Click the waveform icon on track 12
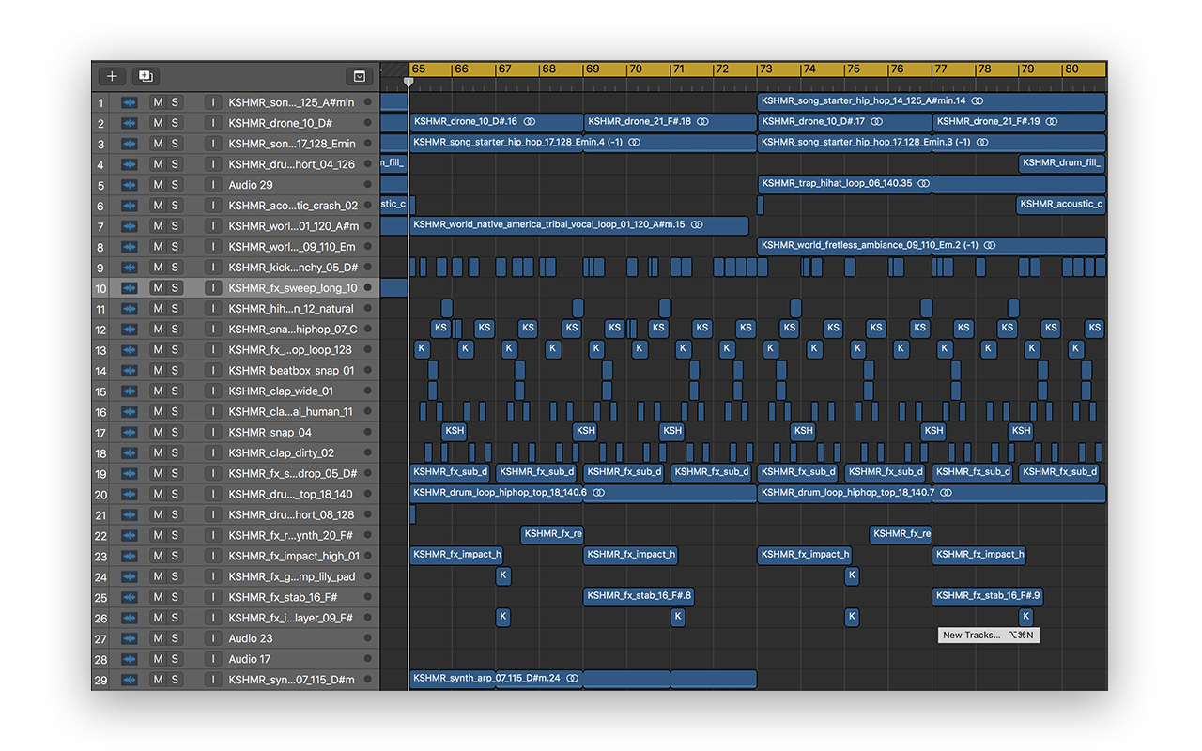This screenshot has height=751, width=1202. tap(129, 330)
